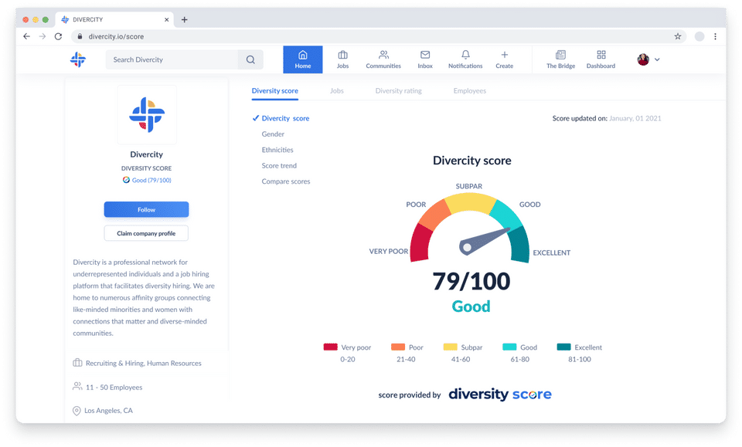Click the 11 - 50 Employees text

click(x=114, y=387)
